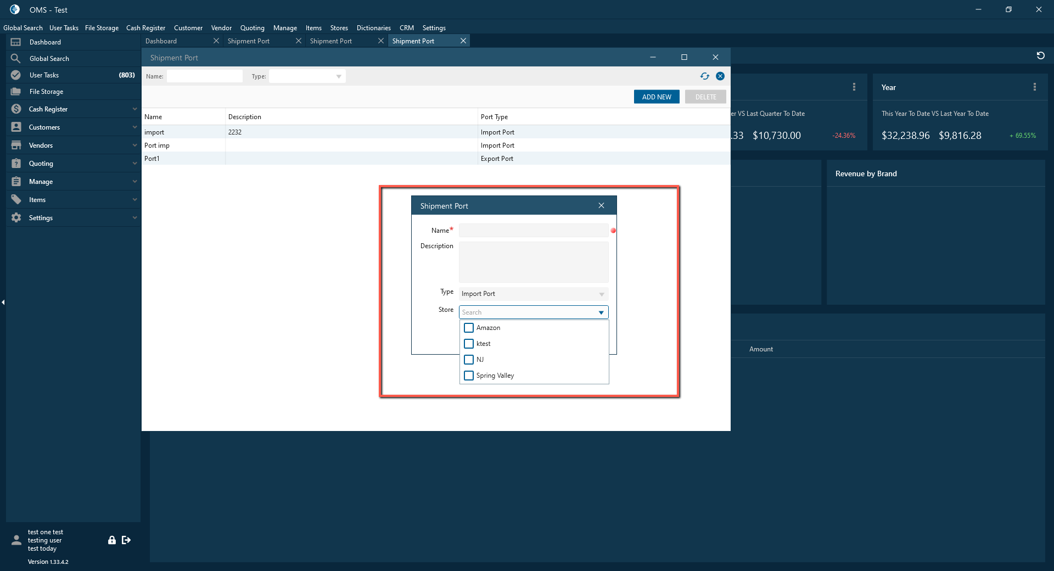The width and height of the screenshot is (1054, 571).
Task: Log out using the exit icon
Action: (126, 540)
